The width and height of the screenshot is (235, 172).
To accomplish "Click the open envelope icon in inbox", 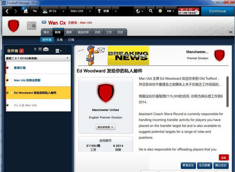I will [x=46, y=49].
